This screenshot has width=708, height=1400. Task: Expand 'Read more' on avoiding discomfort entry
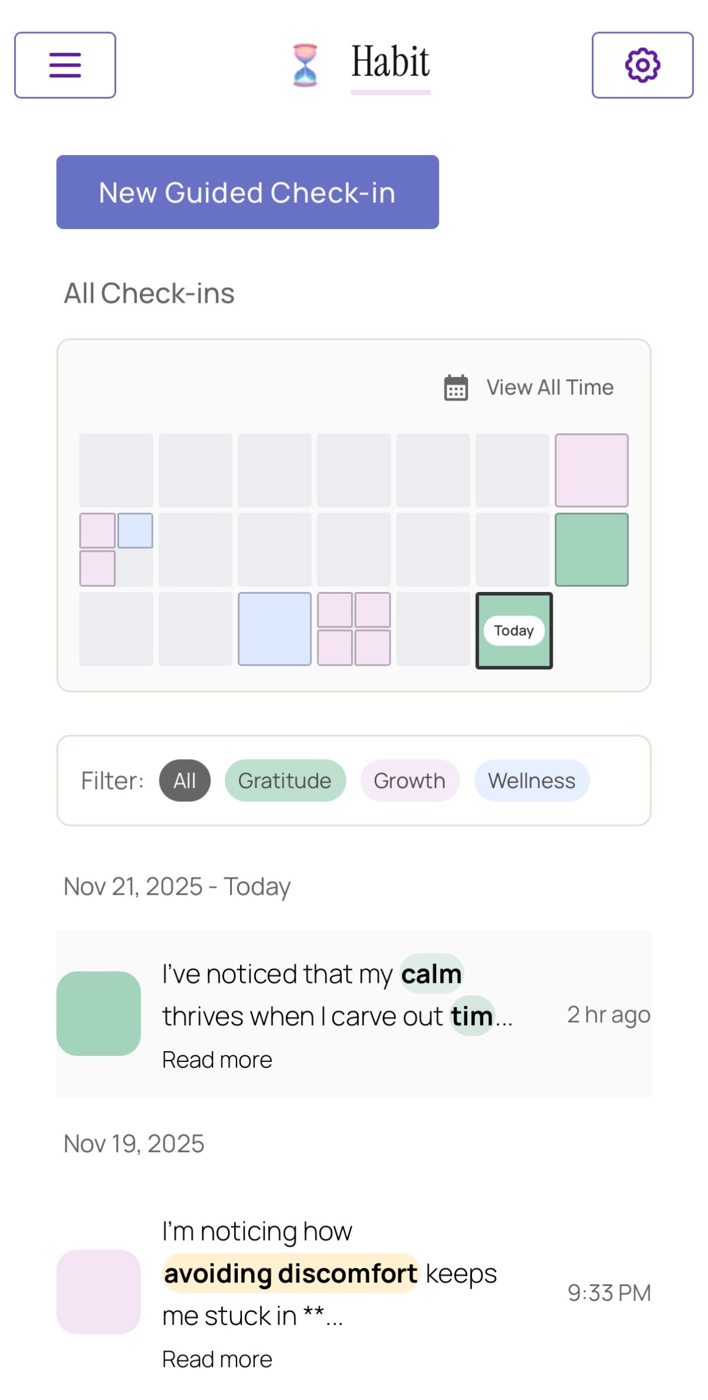click(217, 1359)
